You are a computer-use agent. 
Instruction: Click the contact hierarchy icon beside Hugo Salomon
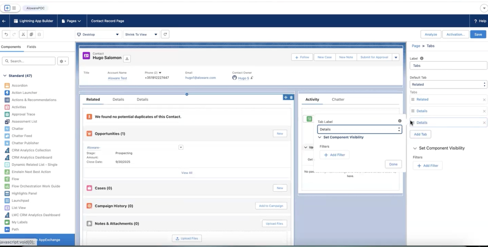pyautogui.click(x=127, y=59)
